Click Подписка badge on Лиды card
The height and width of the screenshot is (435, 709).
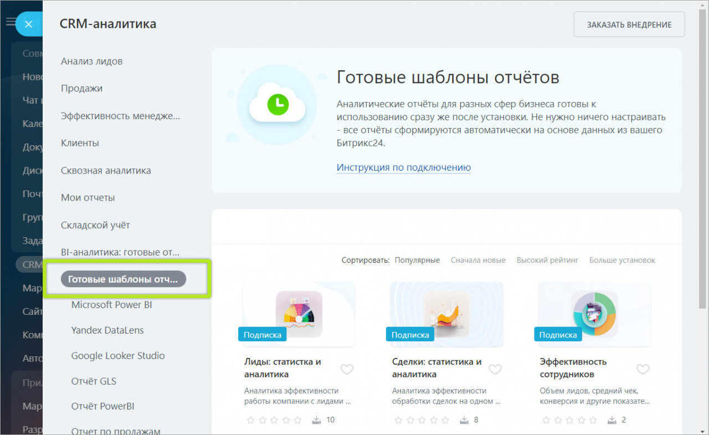click(x=263, y=335)
